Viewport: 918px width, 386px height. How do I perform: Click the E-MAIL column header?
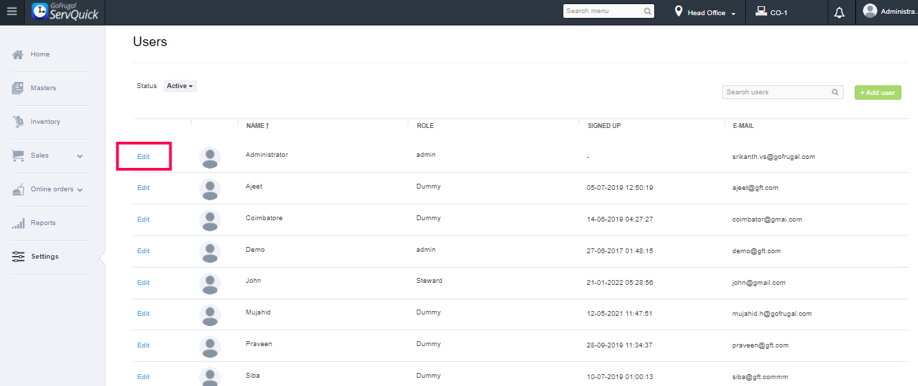click(743, 126)
